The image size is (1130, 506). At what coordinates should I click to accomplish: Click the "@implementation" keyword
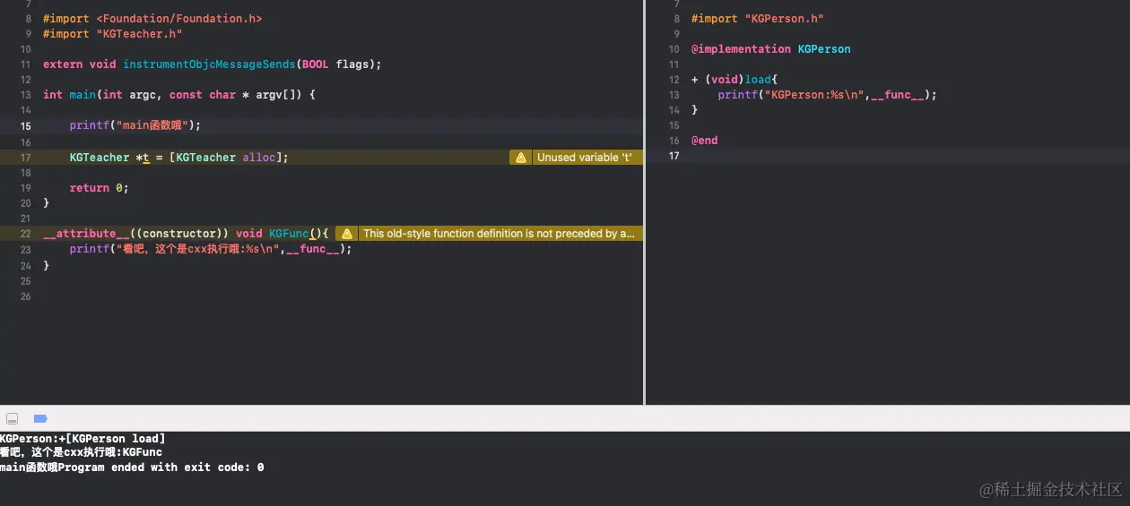pyautogui.click(x=741, y=49)
